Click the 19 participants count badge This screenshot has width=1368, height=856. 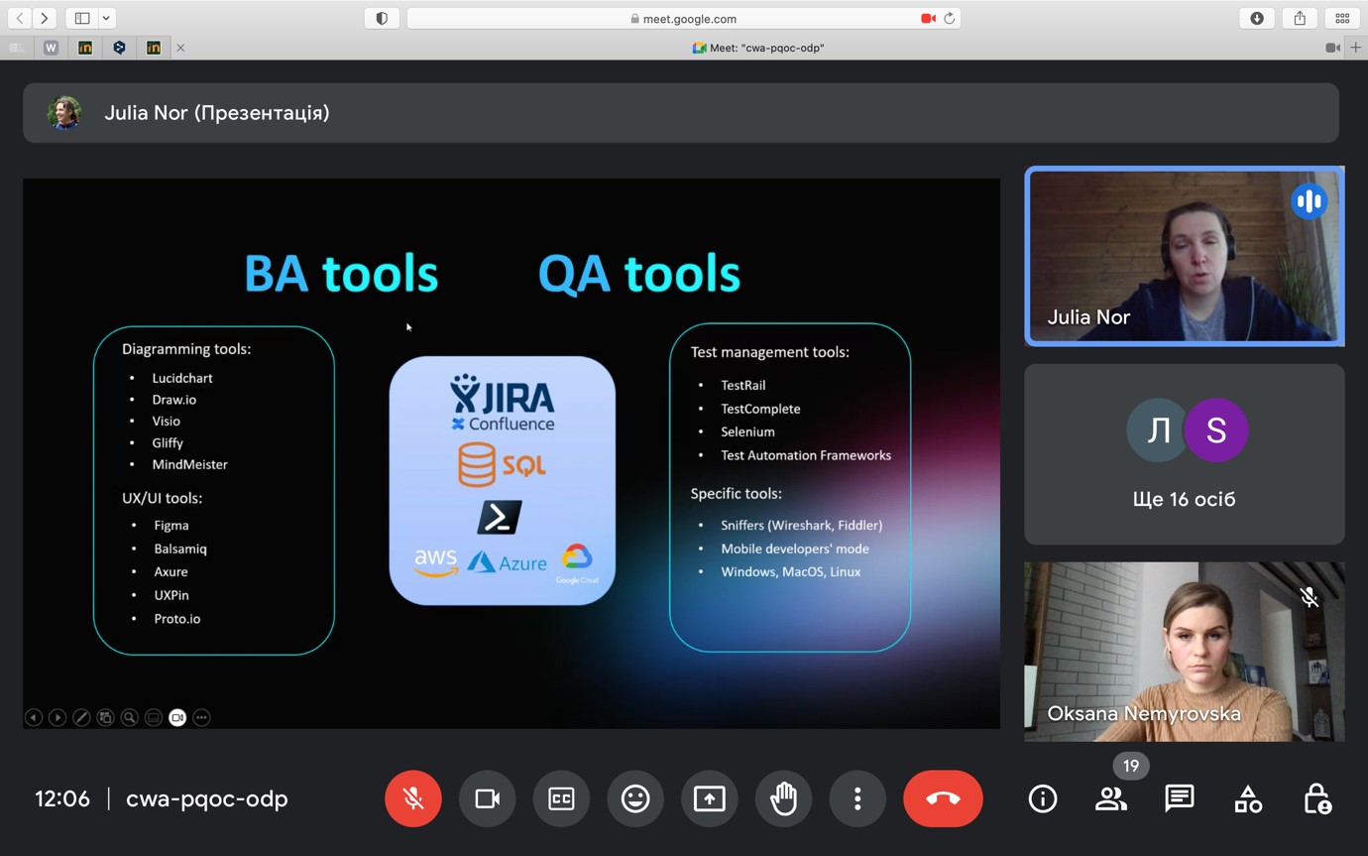click(x=1131, y=766)
